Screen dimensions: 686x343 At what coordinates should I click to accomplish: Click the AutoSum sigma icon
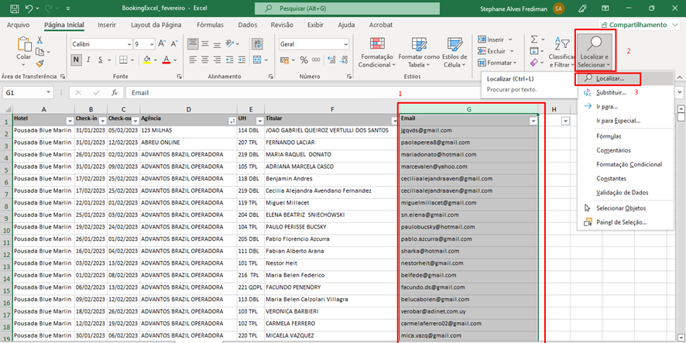click(x=534, y=39)
